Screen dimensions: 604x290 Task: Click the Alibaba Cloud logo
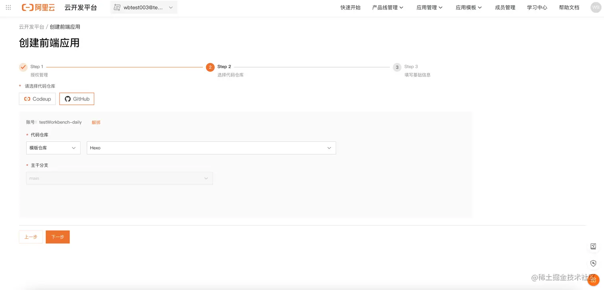coord(38,8)
